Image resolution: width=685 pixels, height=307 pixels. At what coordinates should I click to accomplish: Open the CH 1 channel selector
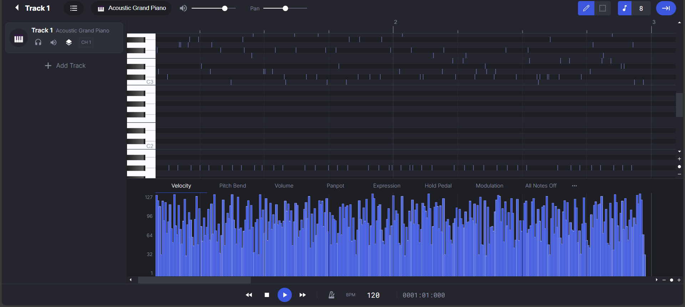[x=86, y=42]
